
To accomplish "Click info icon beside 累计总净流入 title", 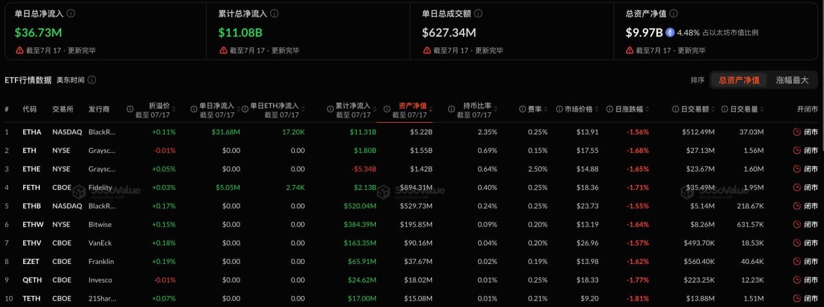I will pyautogui.click(x=275, y=13).
